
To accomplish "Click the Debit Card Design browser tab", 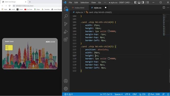I will (14, 2).
